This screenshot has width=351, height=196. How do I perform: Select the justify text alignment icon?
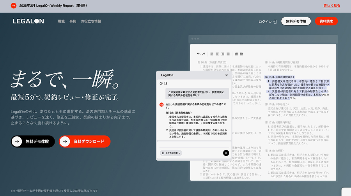(x=228, y=54)
